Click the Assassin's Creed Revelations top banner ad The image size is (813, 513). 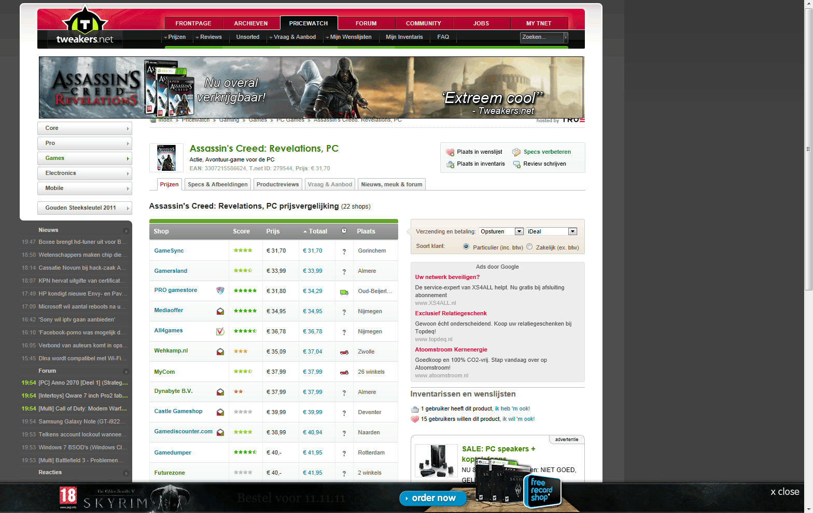[311, 87]
